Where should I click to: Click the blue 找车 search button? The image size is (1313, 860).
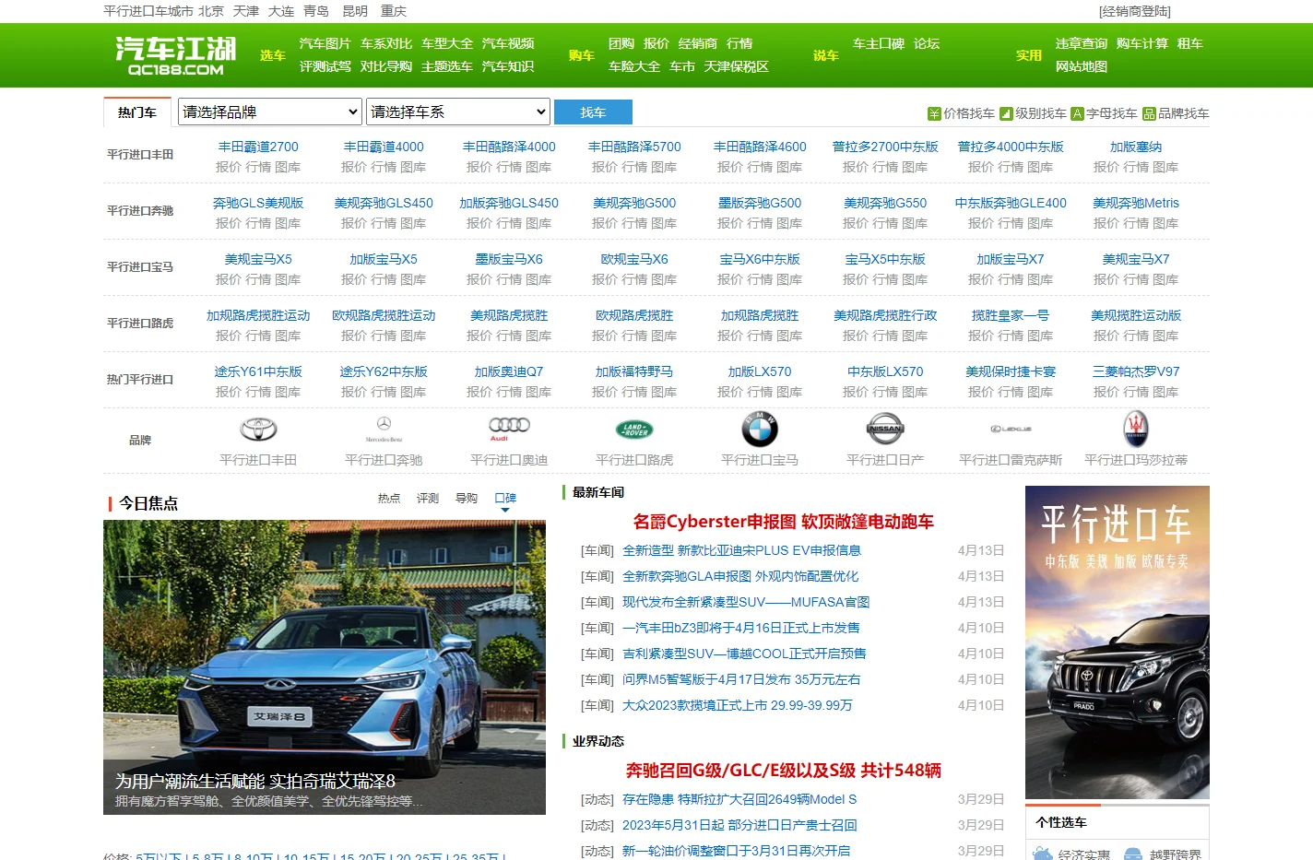coord(593,112)
